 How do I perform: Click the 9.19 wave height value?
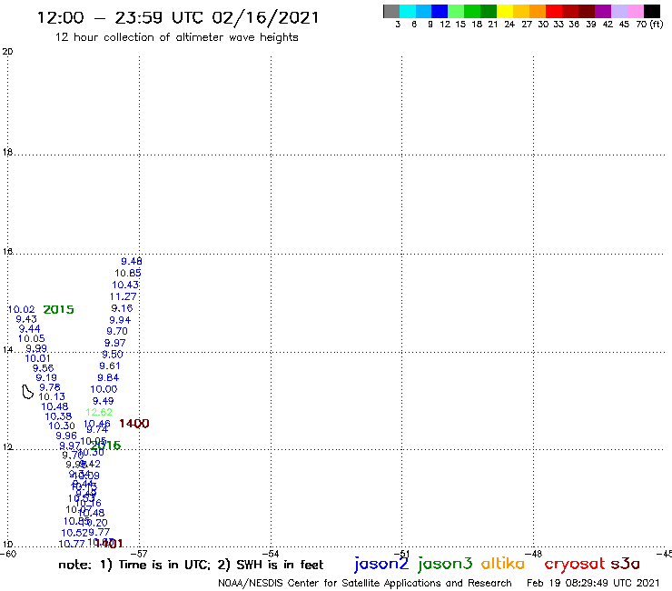coord(46,377)
